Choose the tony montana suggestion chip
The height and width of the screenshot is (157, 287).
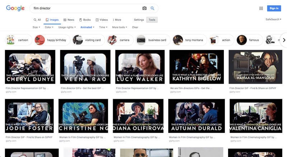coord(189,40)
